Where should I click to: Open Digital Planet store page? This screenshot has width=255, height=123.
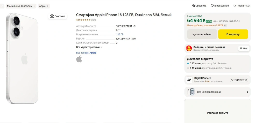203,78
